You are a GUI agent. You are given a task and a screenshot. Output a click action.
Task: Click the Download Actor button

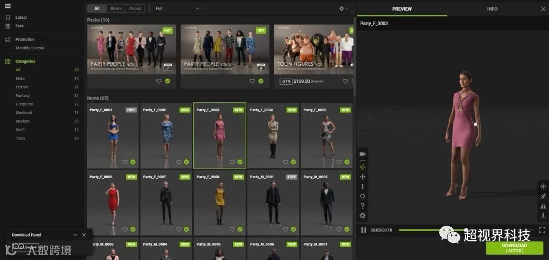click(514, 248)
